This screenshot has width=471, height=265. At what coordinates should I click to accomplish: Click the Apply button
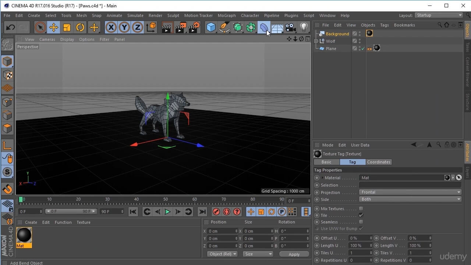point(294,254)
